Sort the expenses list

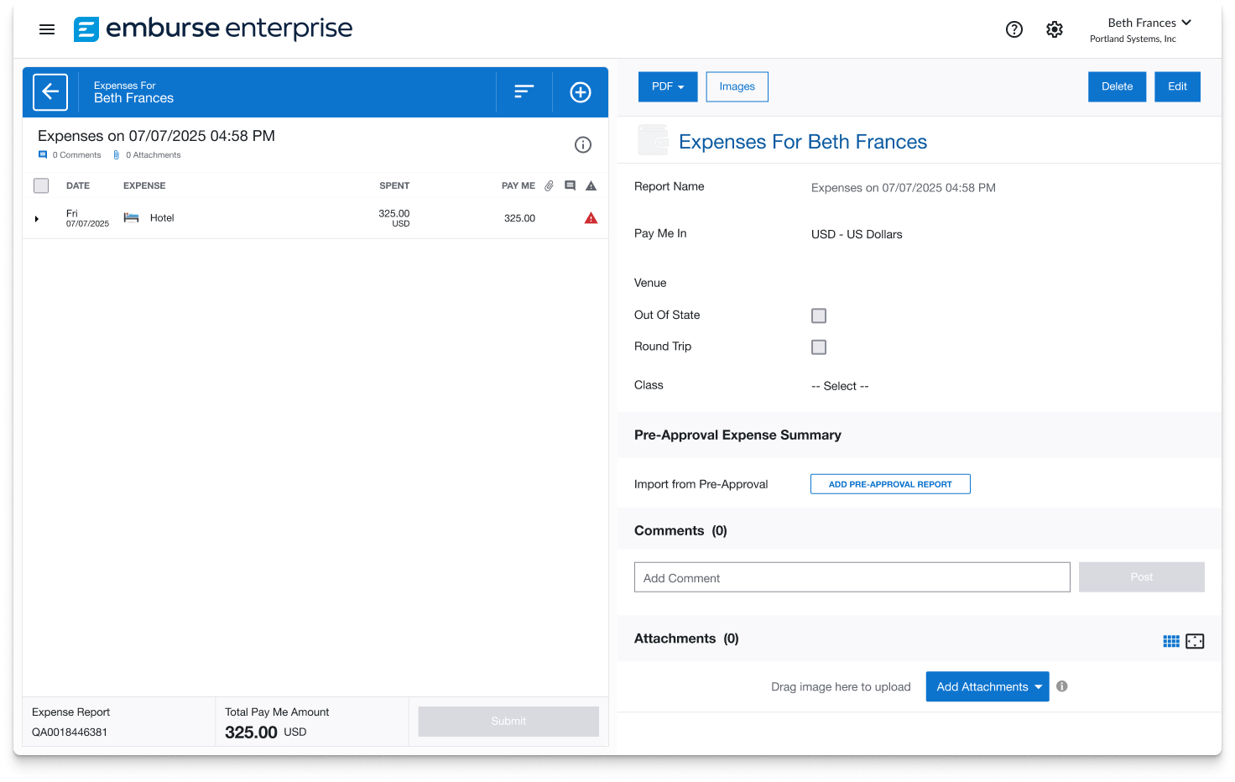point(524,91)
